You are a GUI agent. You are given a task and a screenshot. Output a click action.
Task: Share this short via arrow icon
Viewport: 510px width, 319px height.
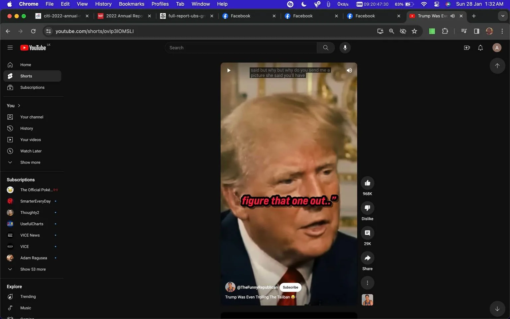[x=367, y=258]
